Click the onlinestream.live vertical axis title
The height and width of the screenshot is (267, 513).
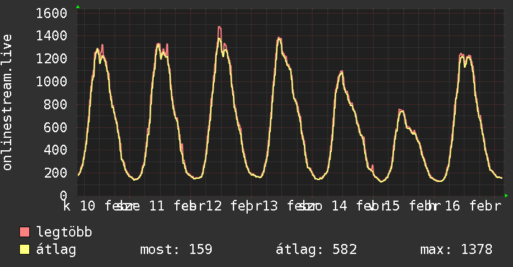point(8,102)
